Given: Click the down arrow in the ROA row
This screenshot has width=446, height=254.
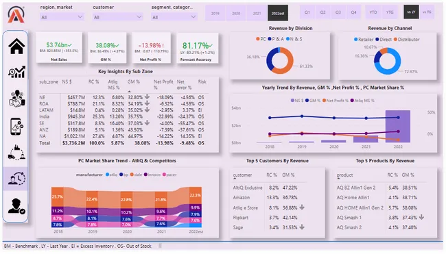Looking at the screenshot, I should (x=147, y=103).
